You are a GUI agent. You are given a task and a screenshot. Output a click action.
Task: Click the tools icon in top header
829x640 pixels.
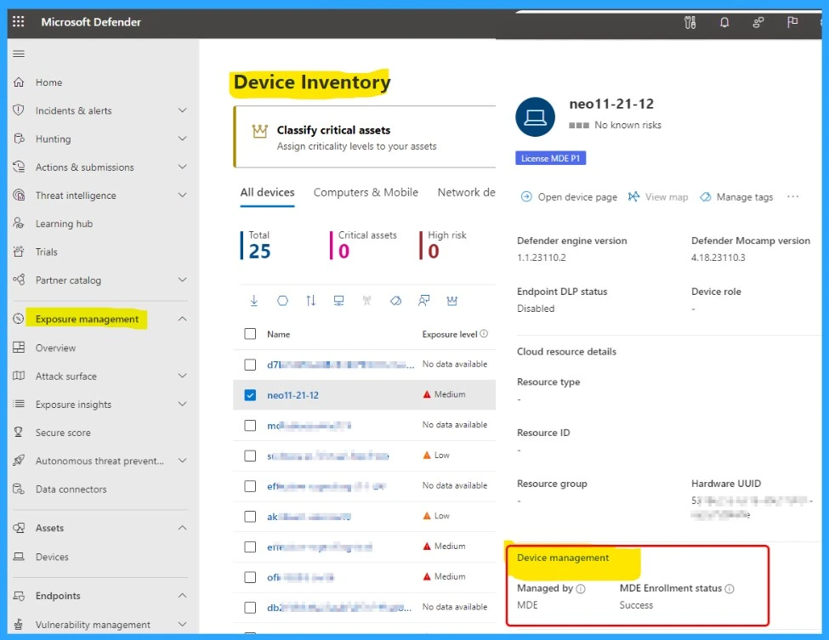(x=690, y=22)
